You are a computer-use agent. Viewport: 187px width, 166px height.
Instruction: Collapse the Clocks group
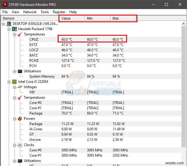point(14,145)
